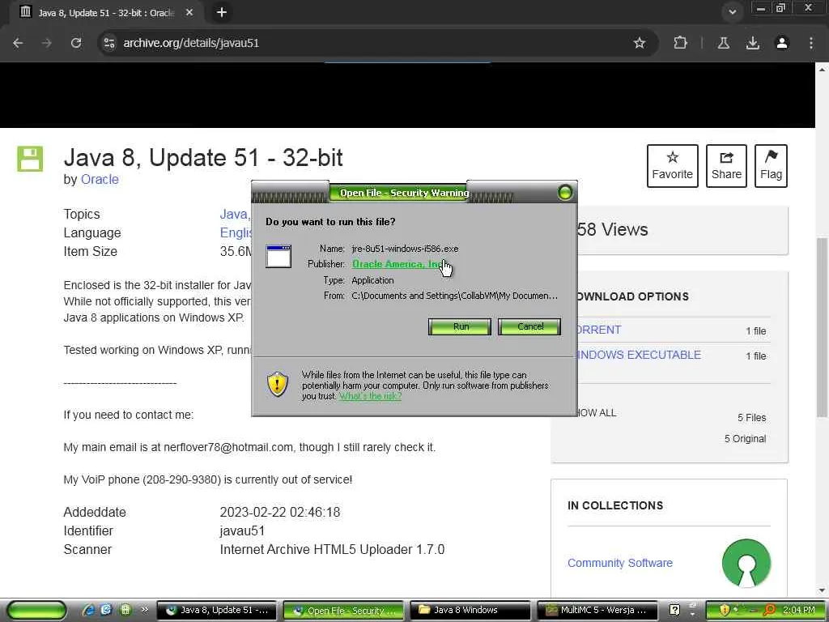
Task: Click the second blue quick launch icon
Action: pos(106,610)
